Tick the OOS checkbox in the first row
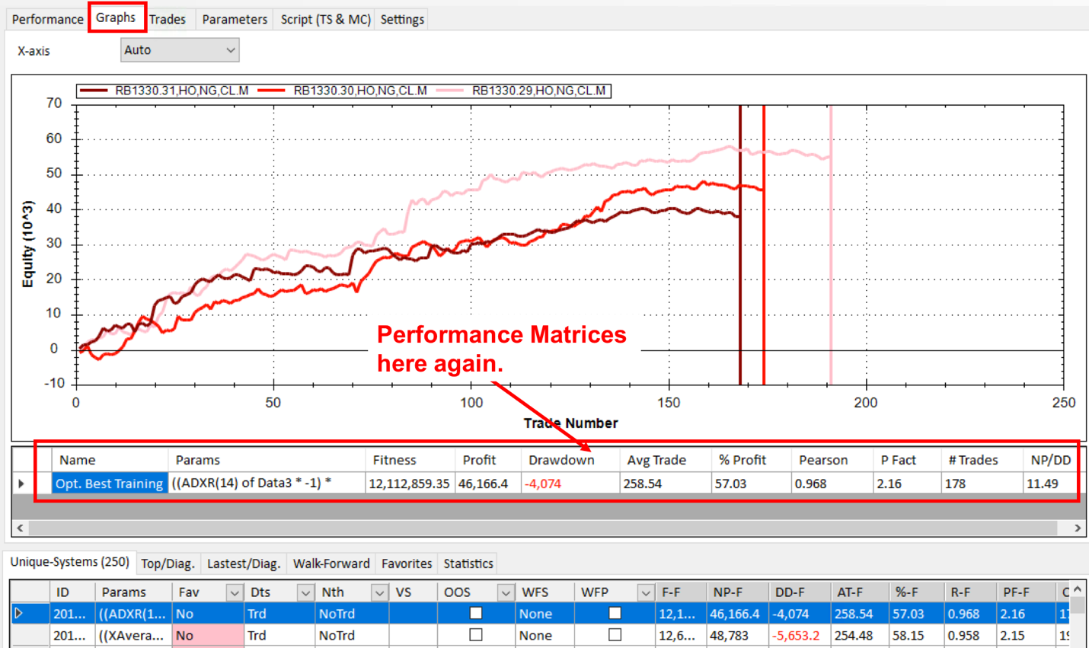 (476, 613)
